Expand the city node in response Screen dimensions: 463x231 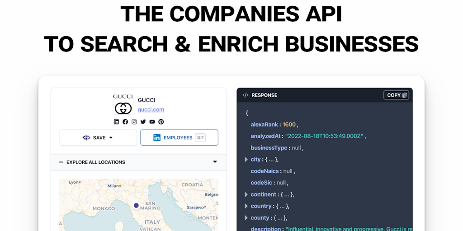[x=246, y=159]
